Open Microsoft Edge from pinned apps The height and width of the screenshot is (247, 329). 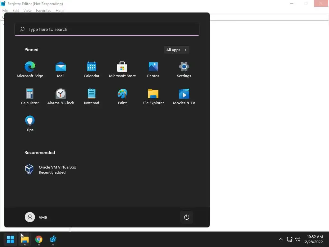[30, 70]
